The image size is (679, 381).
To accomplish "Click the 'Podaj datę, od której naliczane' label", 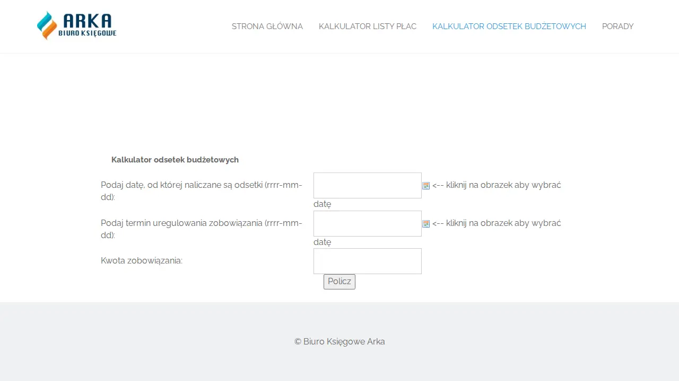I will coord(202,191).
